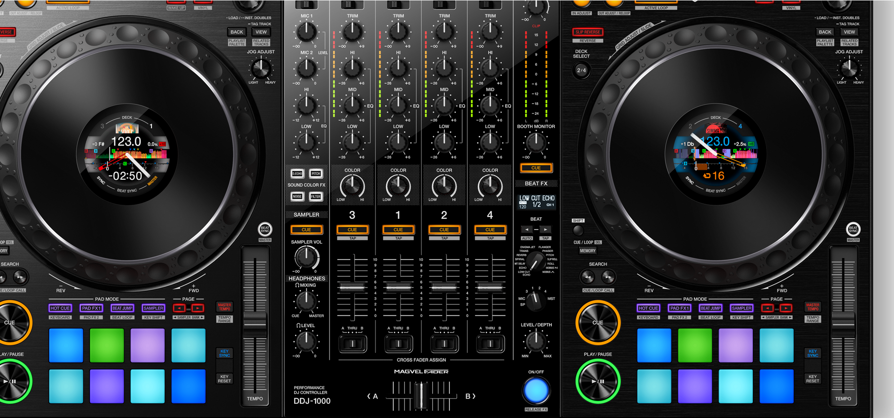Select PAD FX1 pad mode on left deck

click(x=91, y=308)
